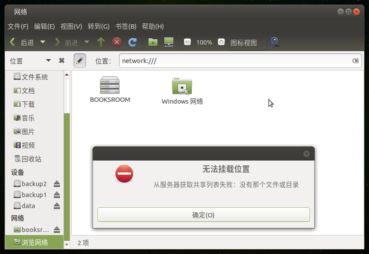
Task: Zoom out with the minus icon
Action: point(187,42)
